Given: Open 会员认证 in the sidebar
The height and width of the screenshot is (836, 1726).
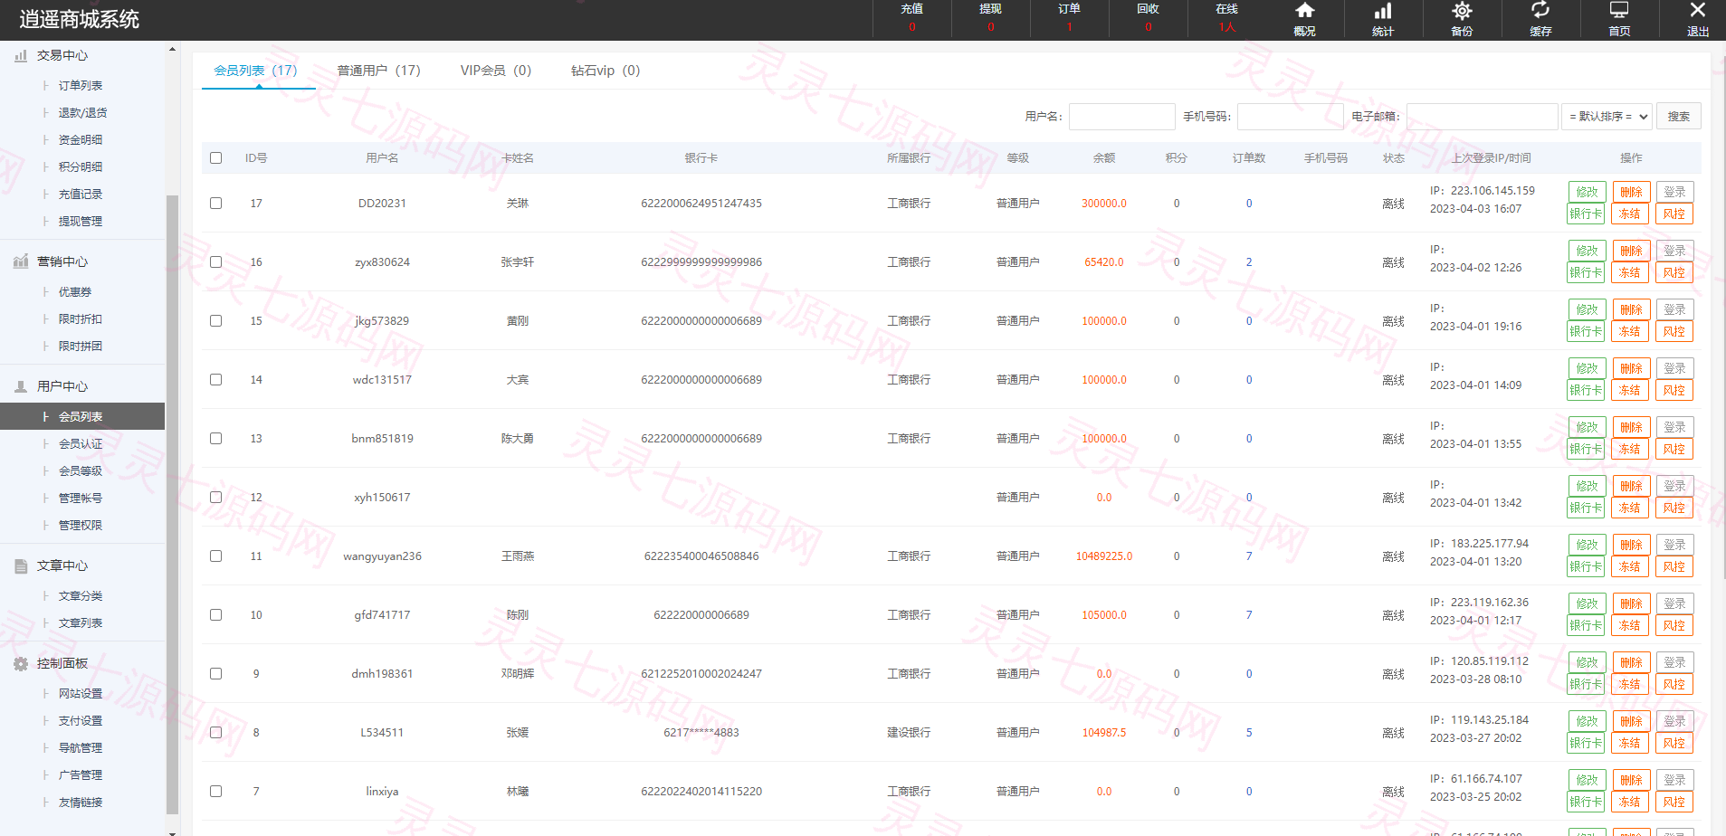Looking at the screenshot, I should 81,444.
